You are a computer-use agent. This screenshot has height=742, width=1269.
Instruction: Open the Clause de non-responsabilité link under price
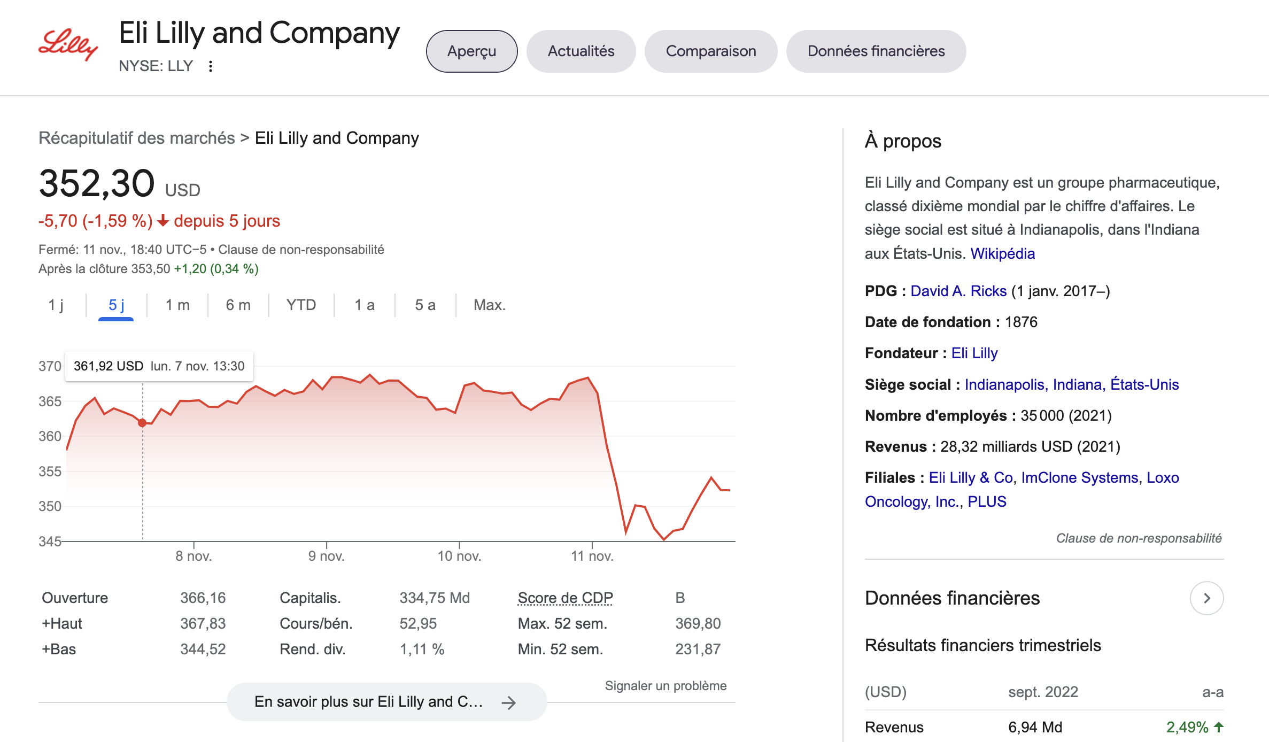[x=301, y=250]
